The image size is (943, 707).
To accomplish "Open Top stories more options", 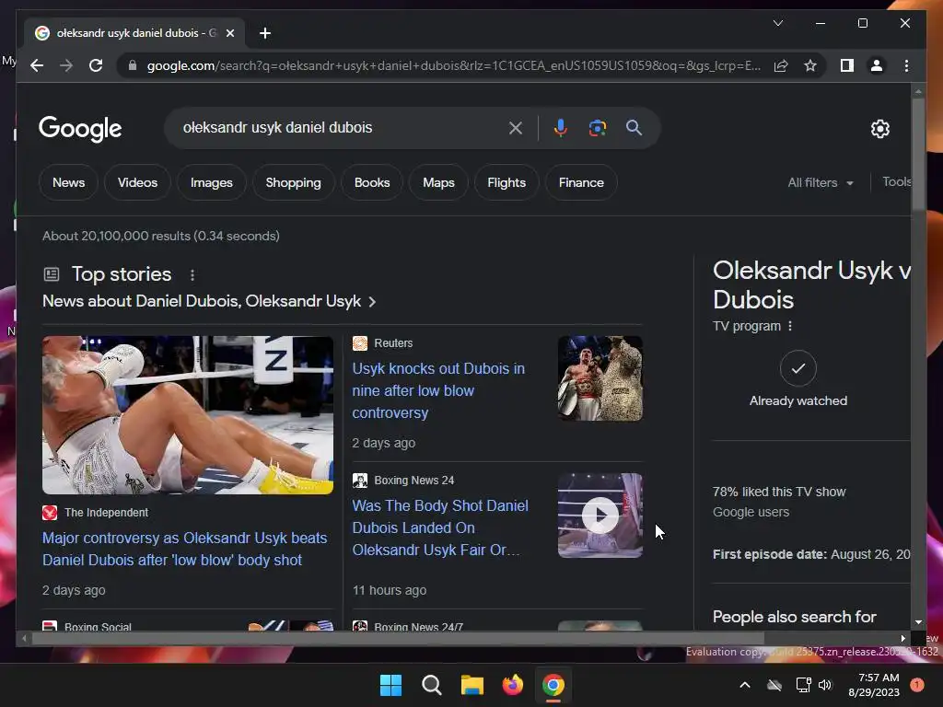I will pos(192,274).
